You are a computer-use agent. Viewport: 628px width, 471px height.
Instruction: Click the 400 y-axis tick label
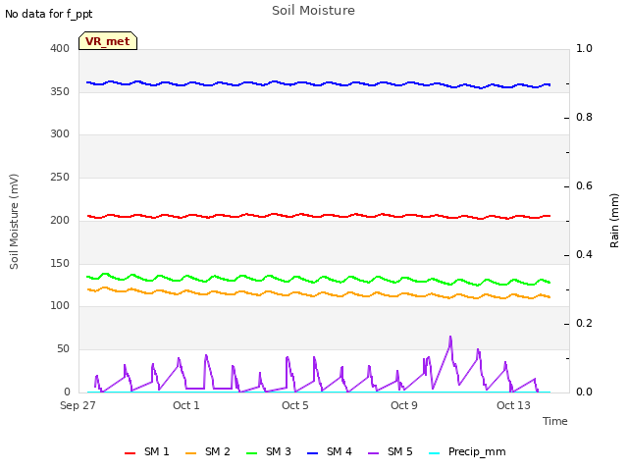[60, 48]
